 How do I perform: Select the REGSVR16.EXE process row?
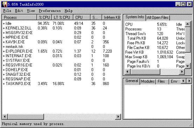click(x=62, y=65)
